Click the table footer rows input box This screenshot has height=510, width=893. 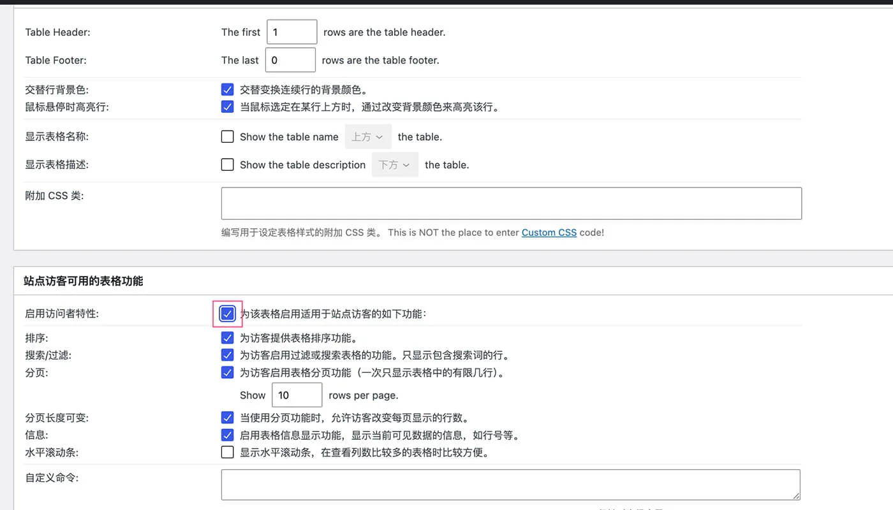290,60
